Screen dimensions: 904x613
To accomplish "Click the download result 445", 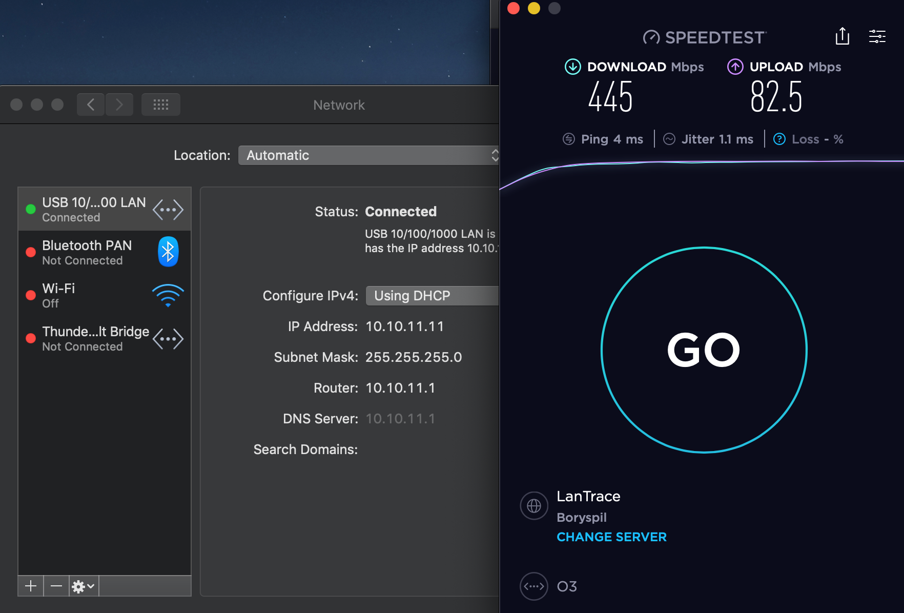I will click(x=610, y=97).
